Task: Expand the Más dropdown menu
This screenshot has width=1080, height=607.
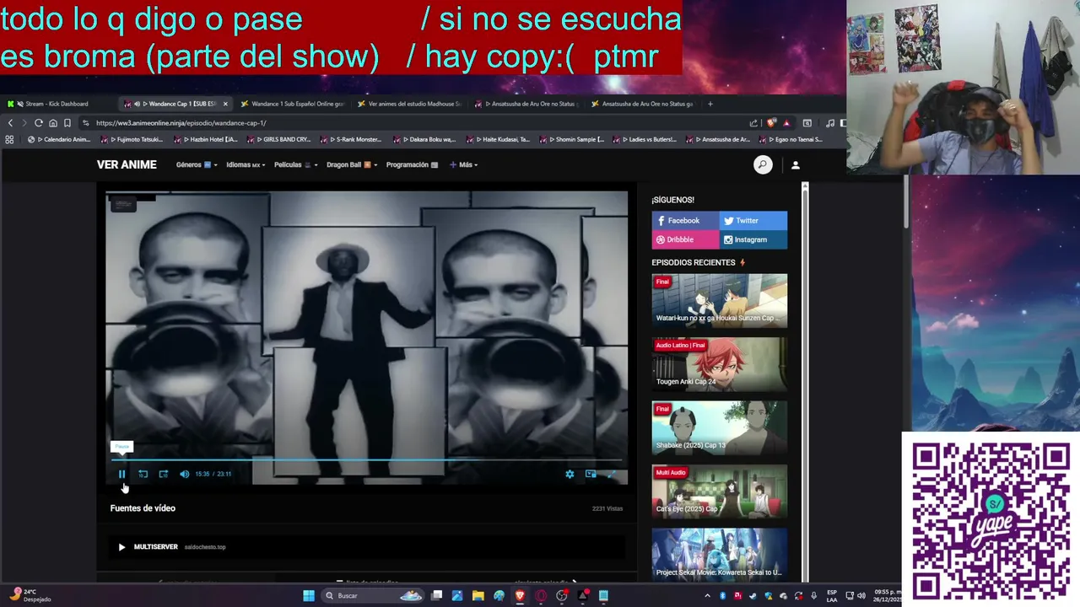Action: (x=464, y=164)
